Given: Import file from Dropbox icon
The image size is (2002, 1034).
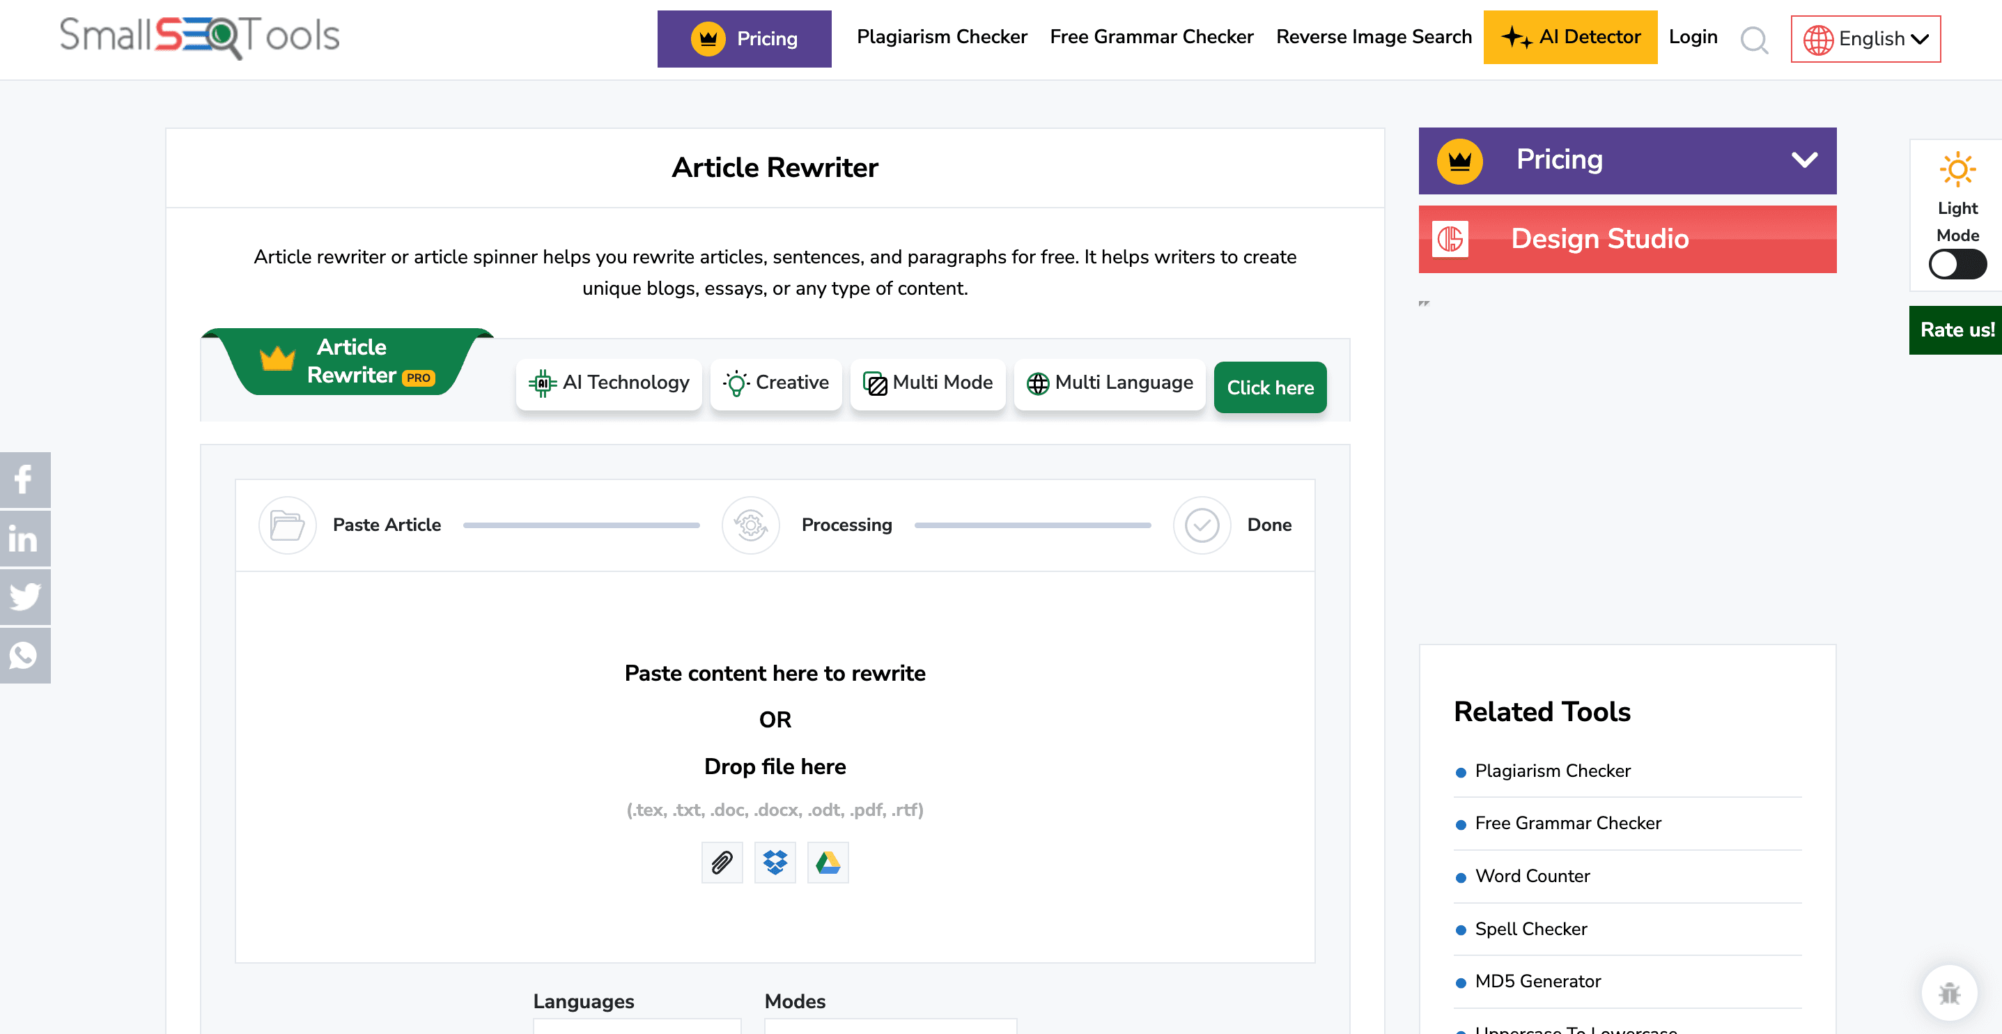Looking at the screenshot, I should (x=774, y=862).
